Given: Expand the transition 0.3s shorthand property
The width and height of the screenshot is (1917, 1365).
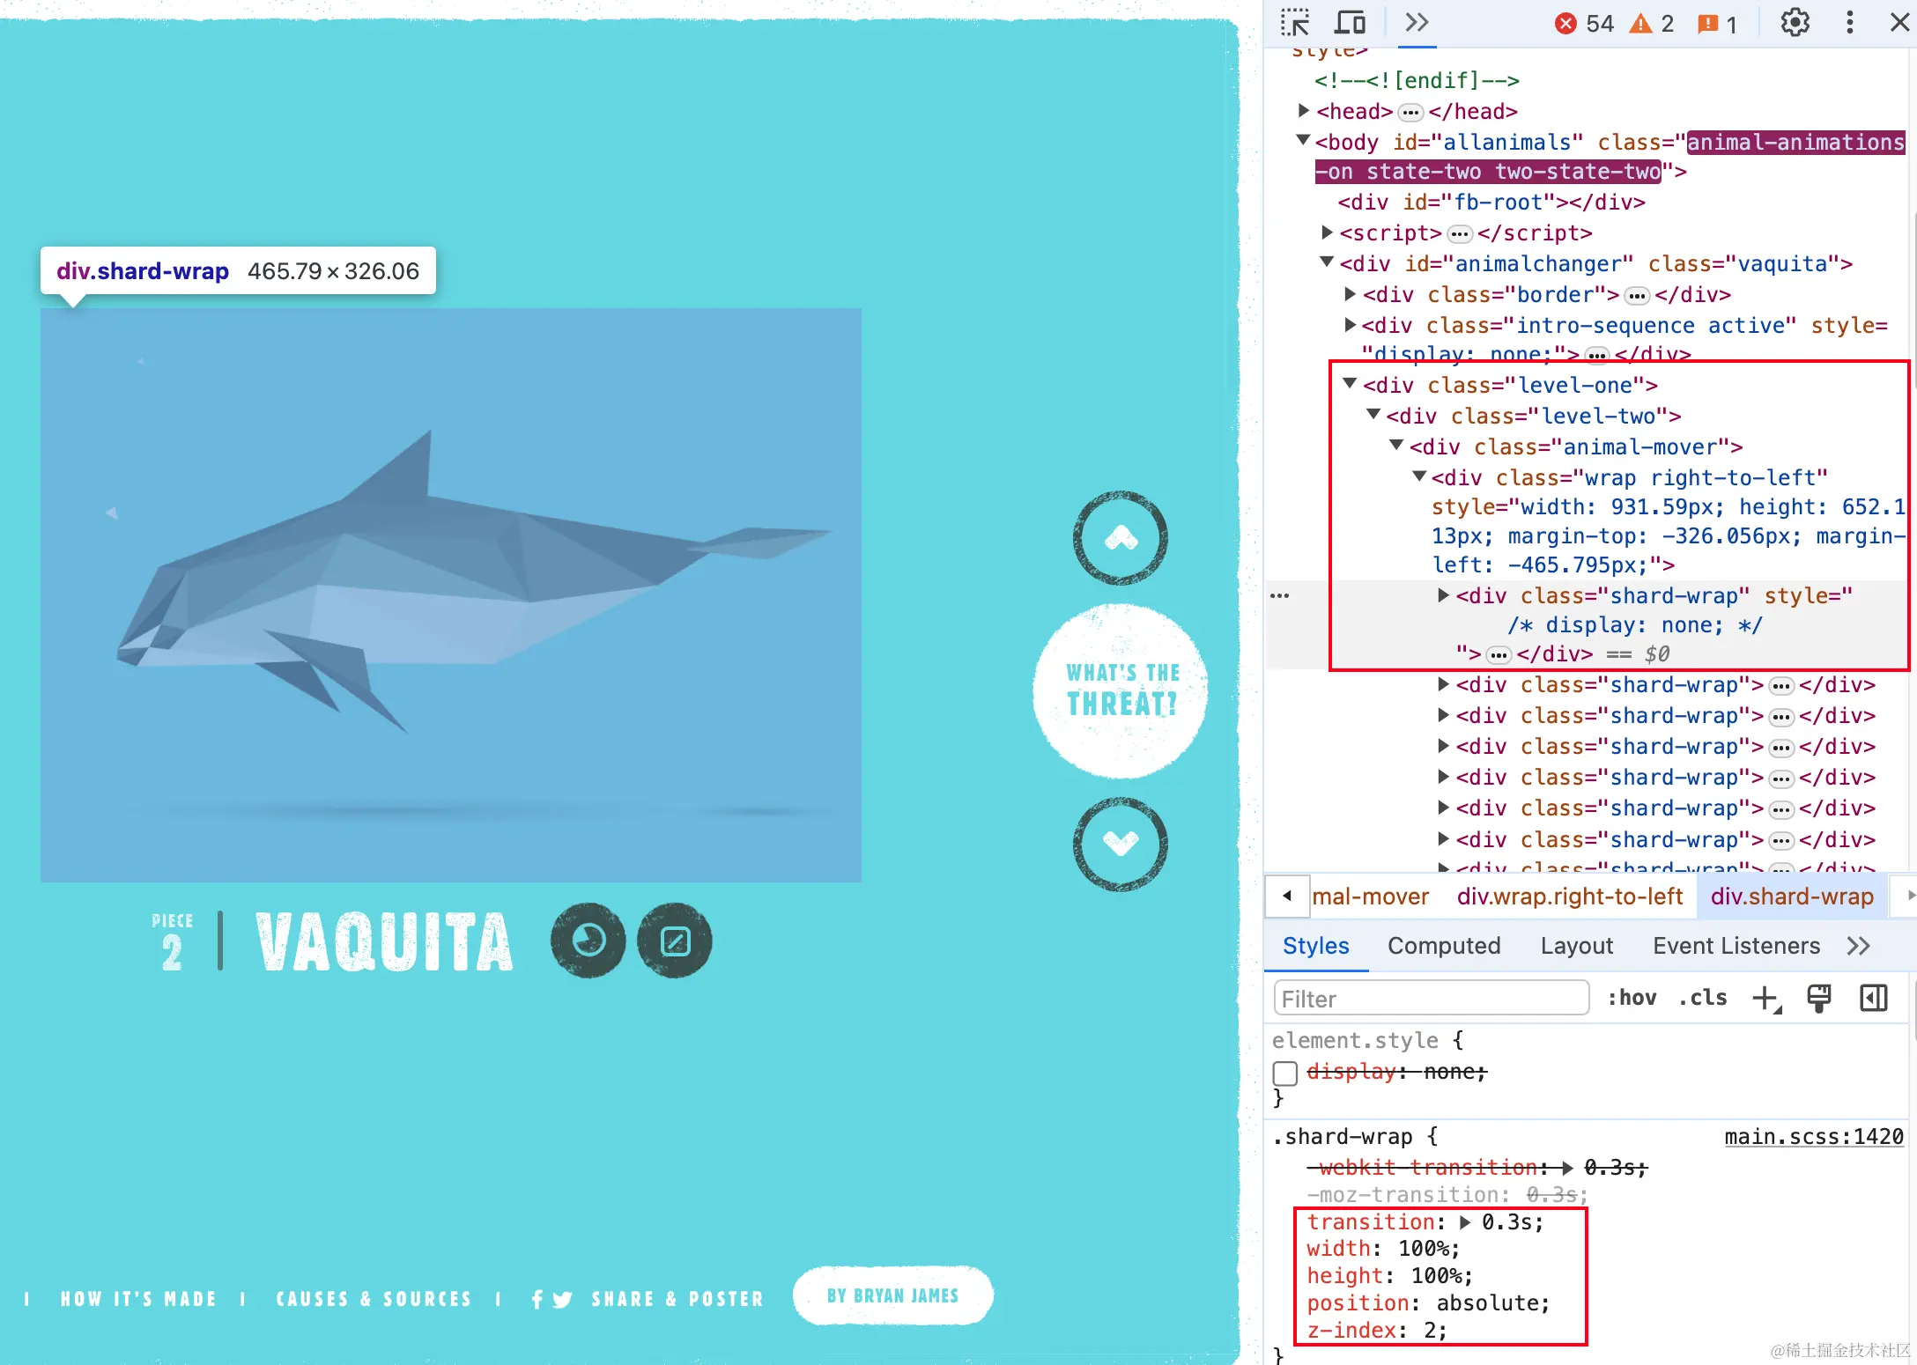Looking at the screenshot, I should coord(1465,1222).
